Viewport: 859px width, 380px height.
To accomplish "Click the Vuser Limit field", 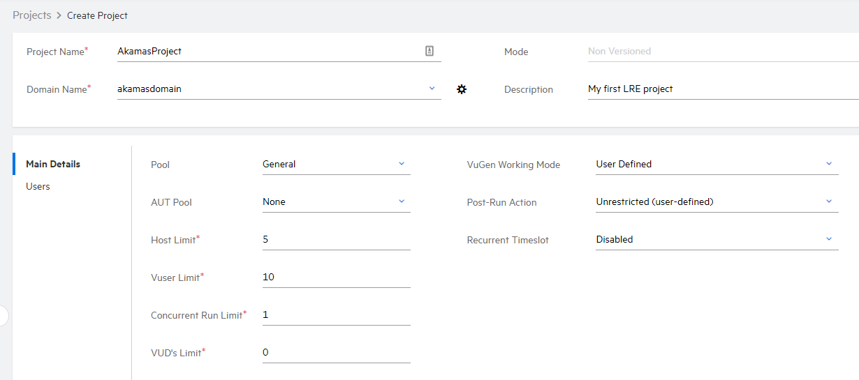I will 335,277.
